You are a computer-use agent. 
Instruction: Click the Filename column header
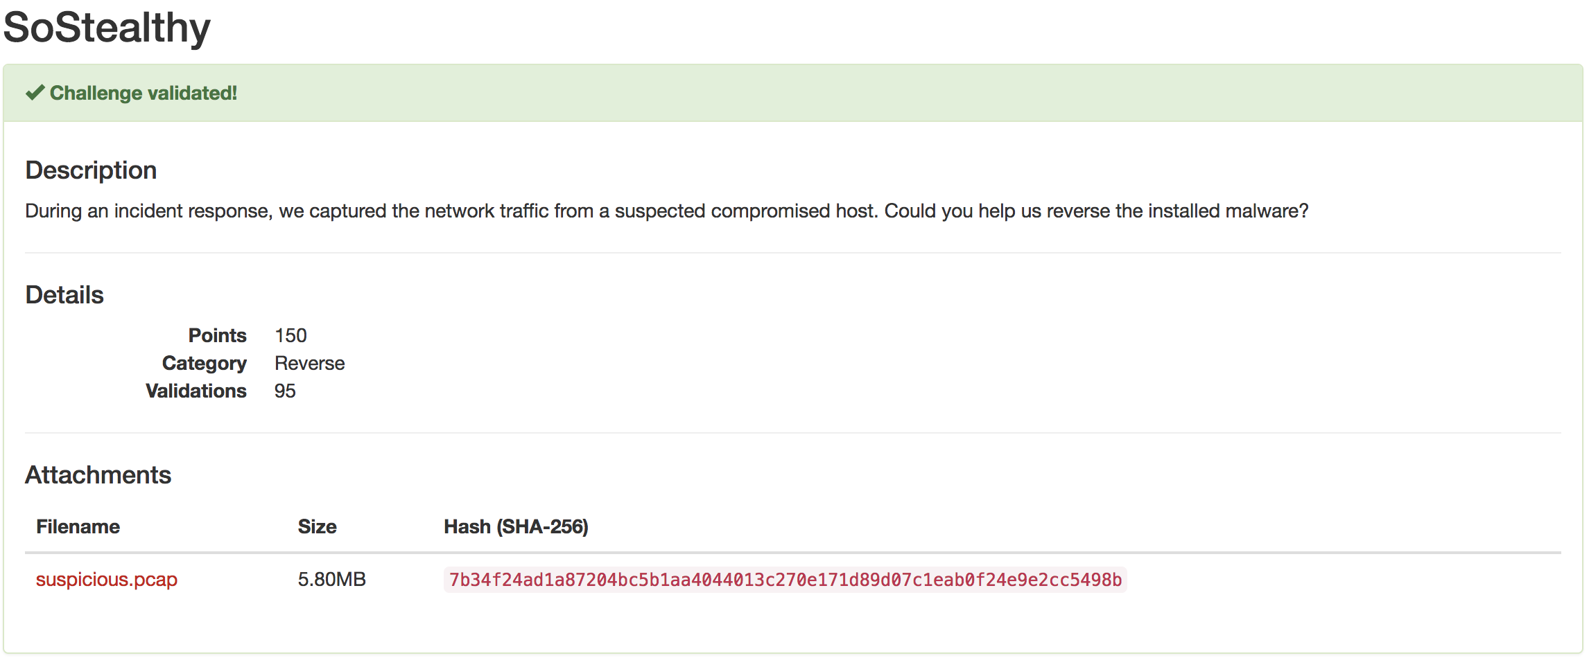(x=78, y=527)
